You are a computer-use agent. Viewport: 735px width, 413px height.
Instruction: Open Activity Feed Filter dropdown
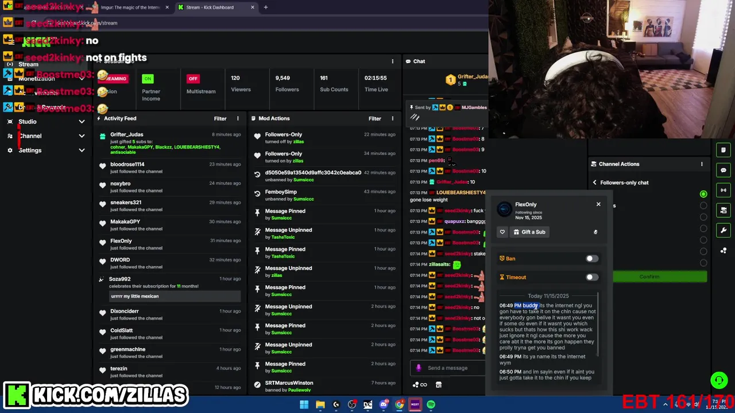[x=220, y=119]
